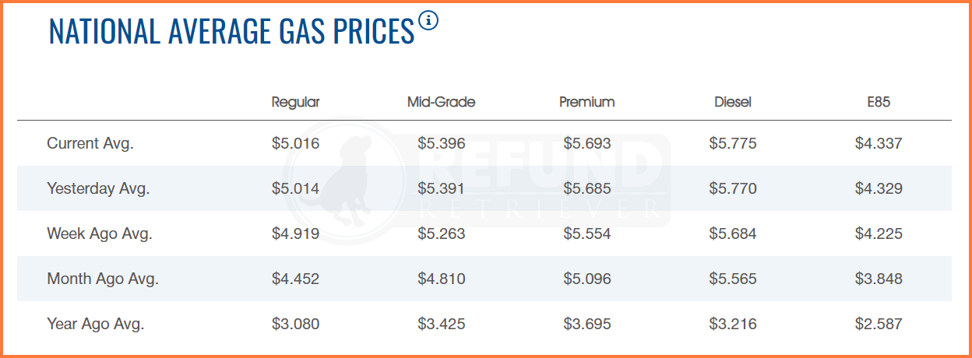Click month ago Premium price $5.096
972x358 pixels.
[586, 279]
